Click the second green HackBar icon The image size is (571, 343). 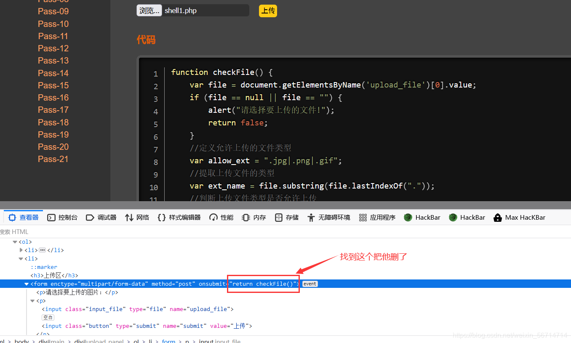pos(453,218)
